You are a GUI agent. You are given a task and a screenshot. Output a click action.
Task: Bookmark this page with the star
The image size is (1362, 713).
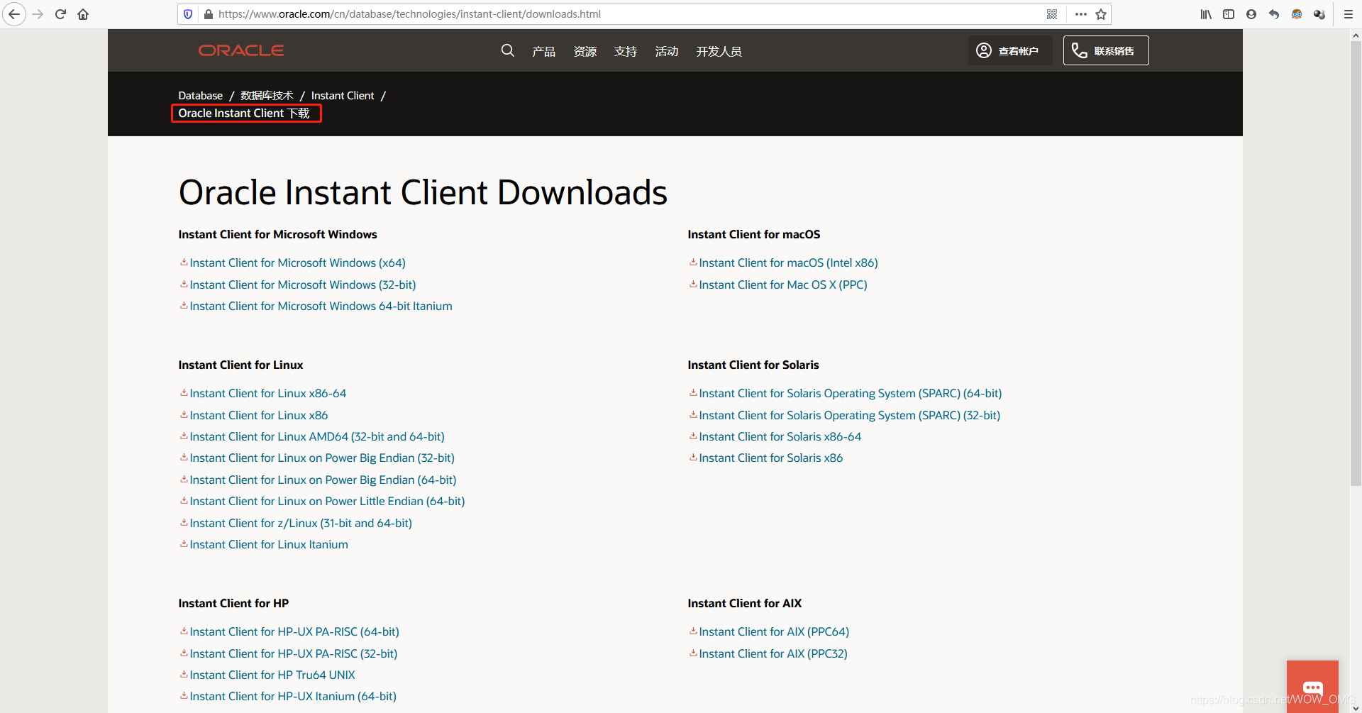[x=1101, y=14]
